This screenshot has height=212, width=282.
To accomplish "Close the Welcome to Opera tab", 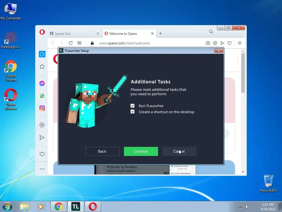I will (x=152, y=33).
